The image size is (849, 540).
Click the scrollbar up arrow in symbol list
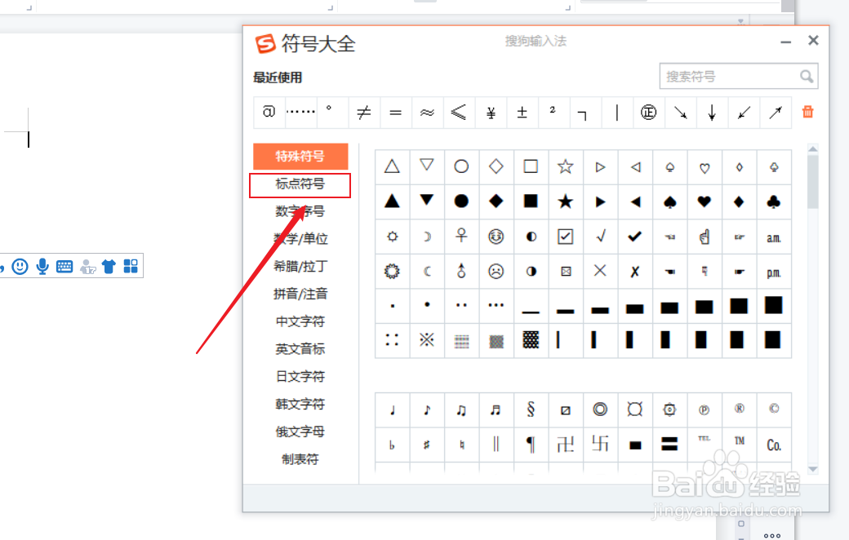click(813, 148)
